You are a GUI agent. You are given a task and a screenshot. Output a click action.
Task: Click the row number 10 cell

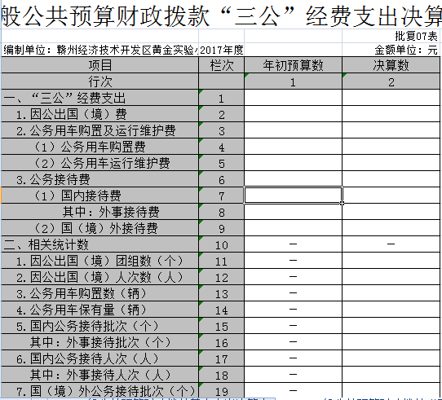click(222, 244)
